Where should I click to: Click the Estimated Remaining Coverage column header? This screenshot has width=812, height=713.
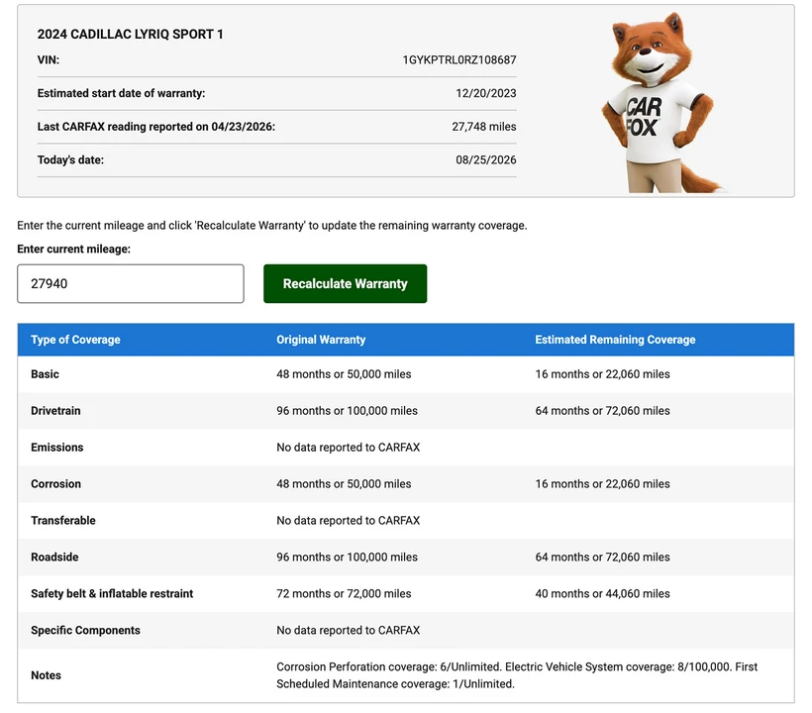pyautogui.click(x=615, y=340)
